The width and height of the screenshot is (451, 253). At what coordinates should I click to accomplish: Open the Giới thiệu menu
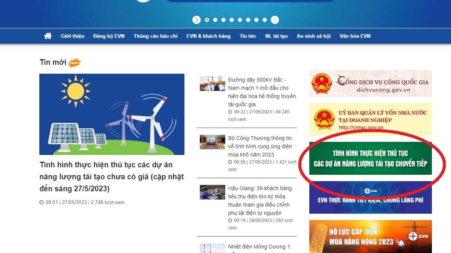[72, 36]
